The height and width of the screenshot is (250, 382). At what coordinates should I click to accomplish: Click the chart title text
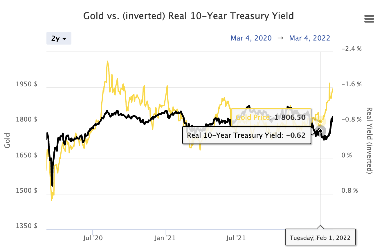188,16
